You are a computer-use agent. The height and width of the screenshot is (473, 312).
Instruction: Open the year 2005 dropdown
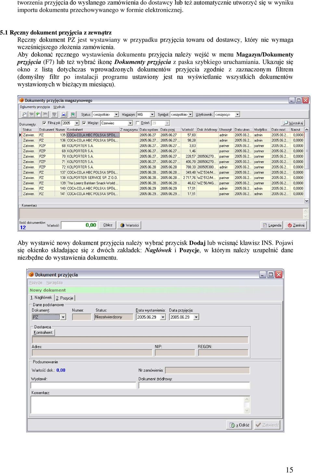pyautogui.click(x=77, y=123)
